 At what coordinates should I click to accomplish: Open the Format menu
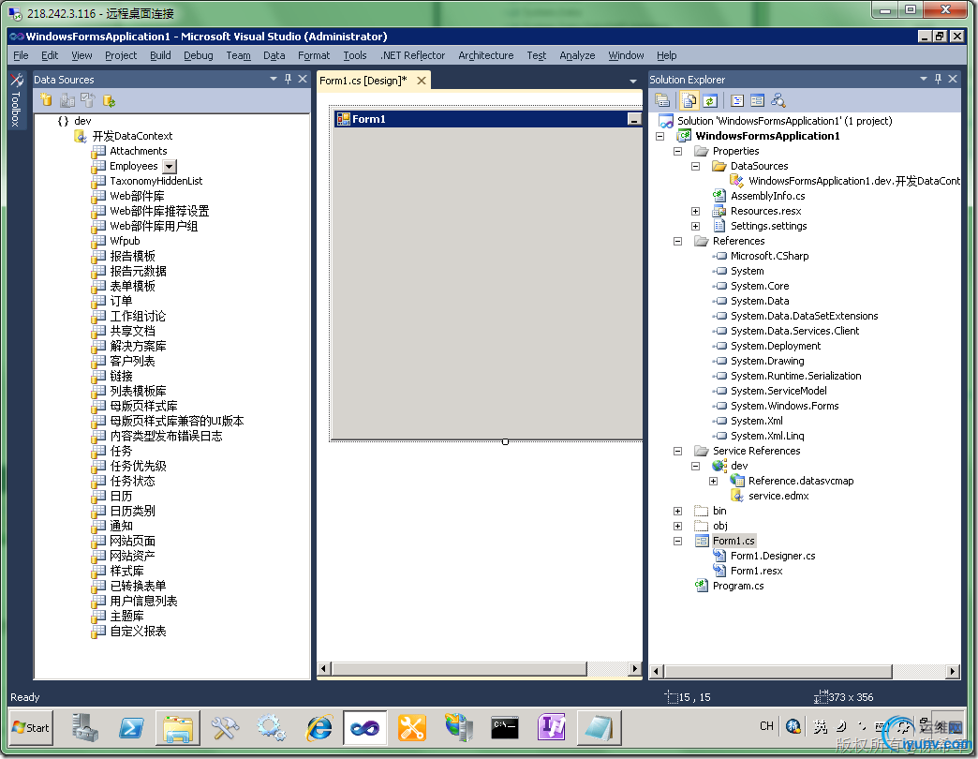pos(314,55)
